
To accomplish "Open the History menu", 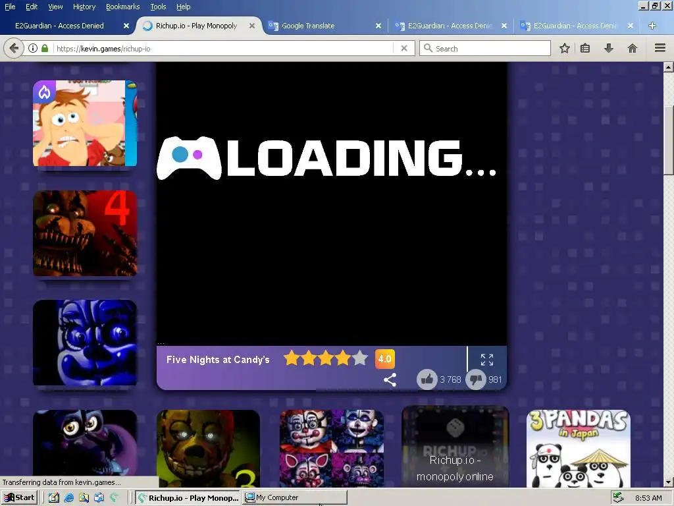I will pyautogui.click(x=84, y=7).
